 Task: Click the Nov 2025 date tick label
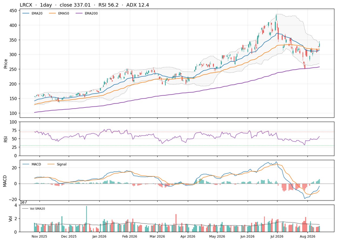pos(39,236)
